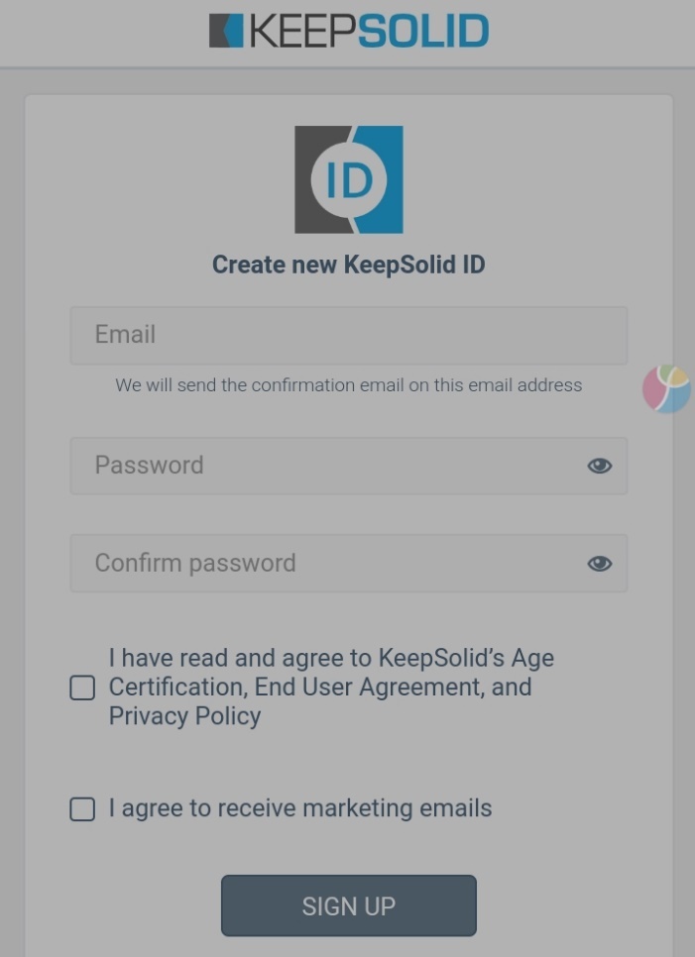
Task: Click the SIGN UP button
Action: pyautogui.click(x=349, y=905)
